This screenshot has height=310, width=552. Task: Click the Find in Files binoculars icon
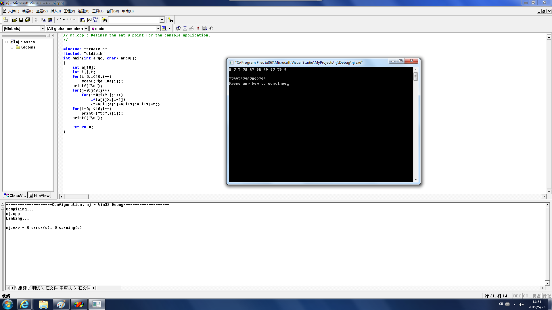coord(104,20)
